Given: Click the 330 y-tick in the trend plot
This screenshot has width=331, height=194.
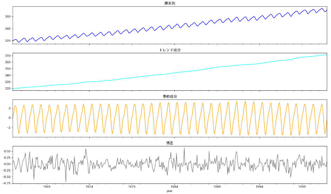Looking at the screenshot, I should (x=7, y=82).
